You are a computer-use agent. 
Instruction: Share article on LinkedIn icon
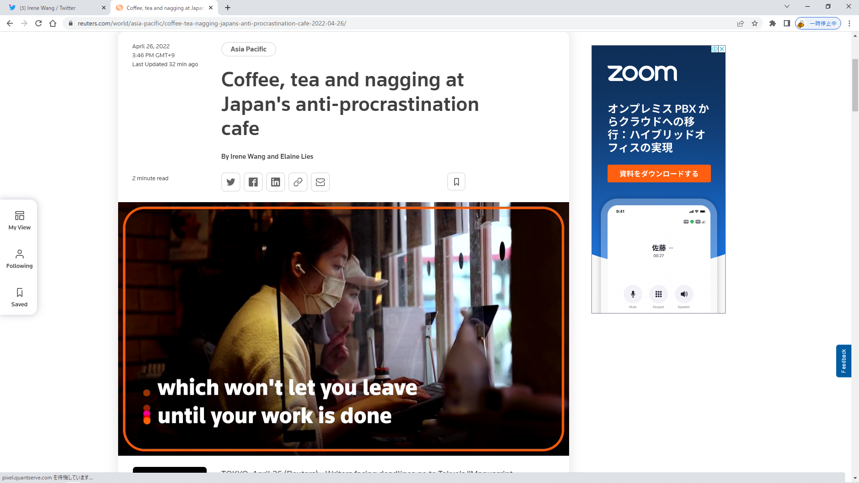pos(276,182)
